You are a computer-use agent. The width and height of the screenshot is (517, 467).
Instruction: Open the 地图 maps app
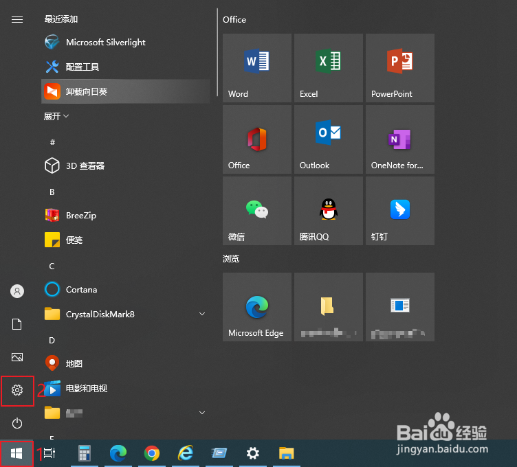pyautogui.click(x=125, y=363)
